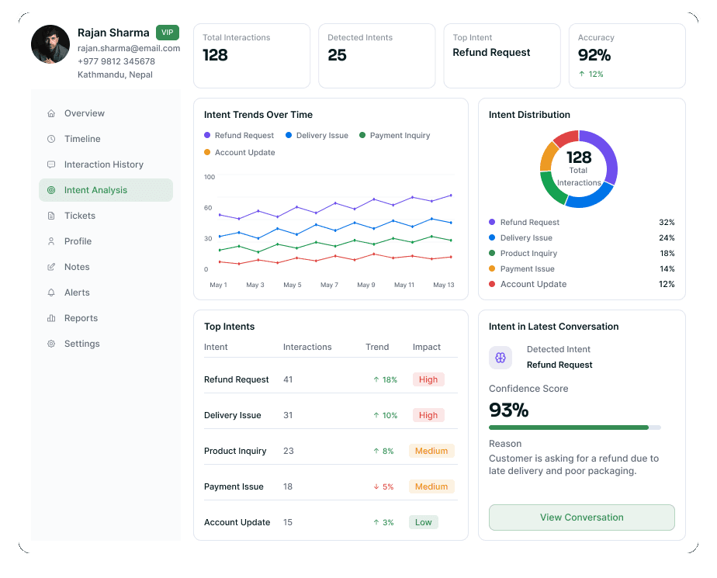This screenshot has height=578, width=717.
Task: Click the 93% confidence score value
Action: pos(508,410)
